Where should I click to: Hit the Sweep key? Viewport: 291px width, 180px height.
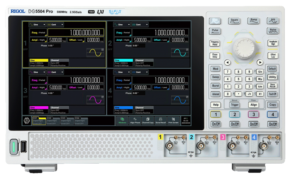click(215, 77)
